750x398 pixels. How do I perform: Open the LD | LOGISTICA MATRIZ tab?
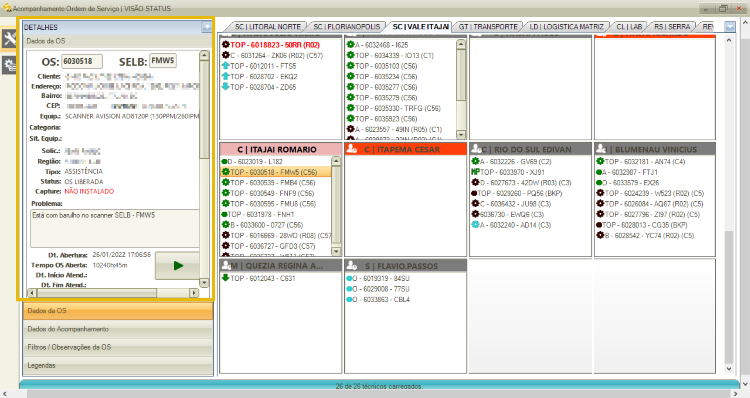tap(567, 27)
